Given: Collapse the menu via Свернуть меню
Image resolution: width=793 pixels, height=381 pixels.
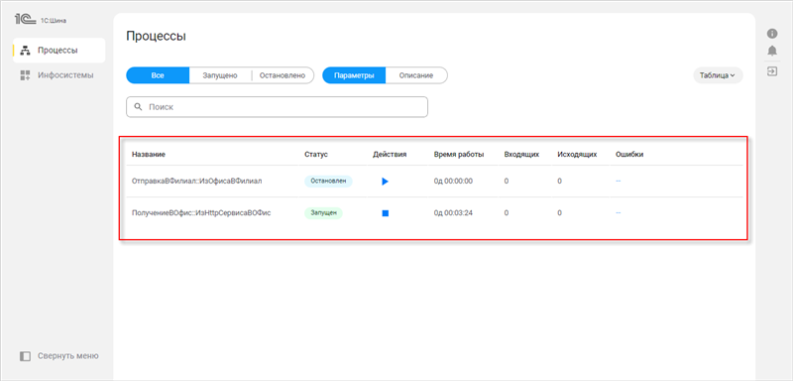Looking at the screenshot, I should (59, 356).
